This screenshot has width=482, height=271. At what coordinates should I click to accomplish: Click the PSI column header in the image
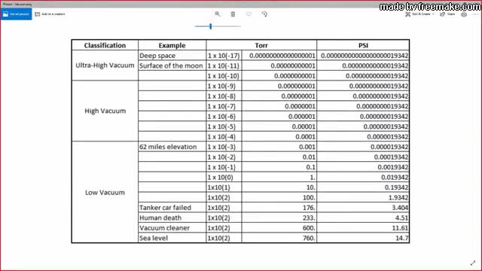363,45
